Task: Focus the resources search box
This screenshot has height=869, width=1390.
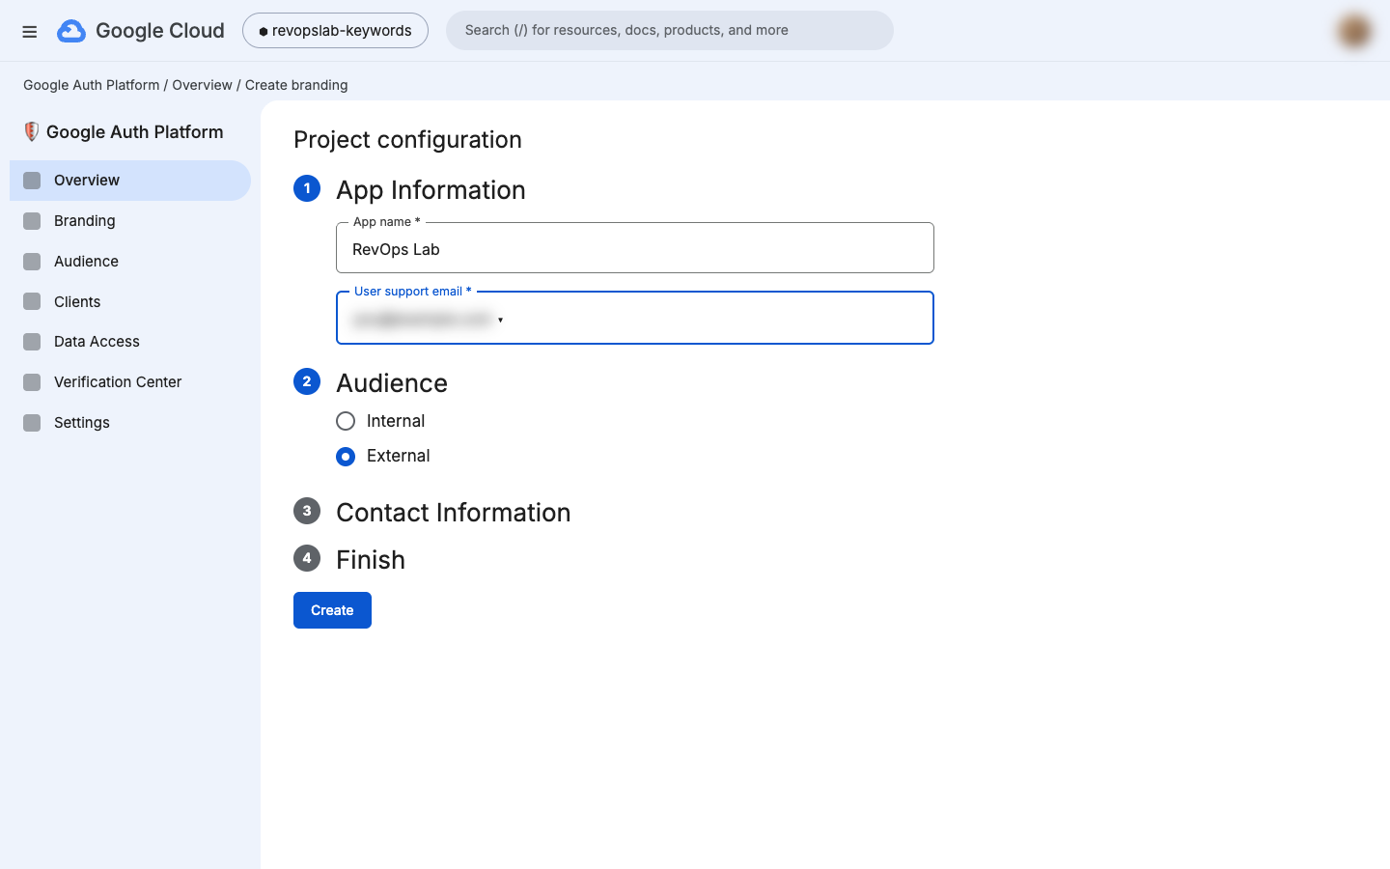Action: click(670, 31)
